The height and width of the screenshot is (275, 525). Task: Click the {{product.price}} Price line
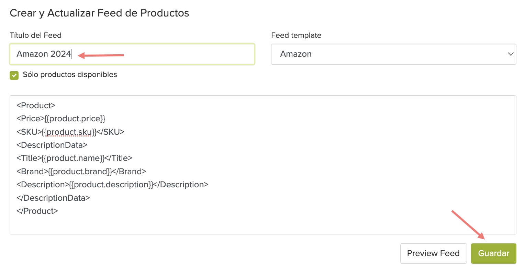[x=61, y=119]
